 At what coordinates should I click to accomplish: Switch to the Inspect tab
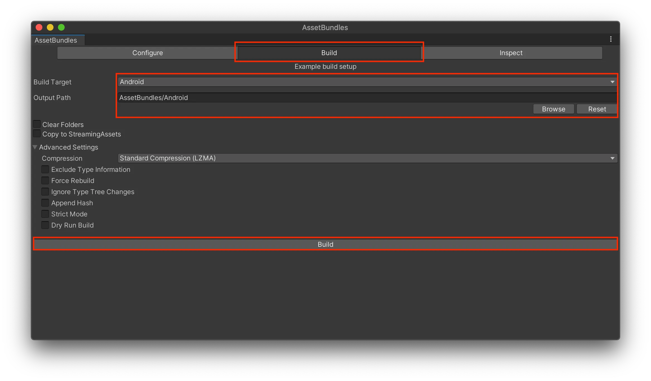[x=511, y=53]
